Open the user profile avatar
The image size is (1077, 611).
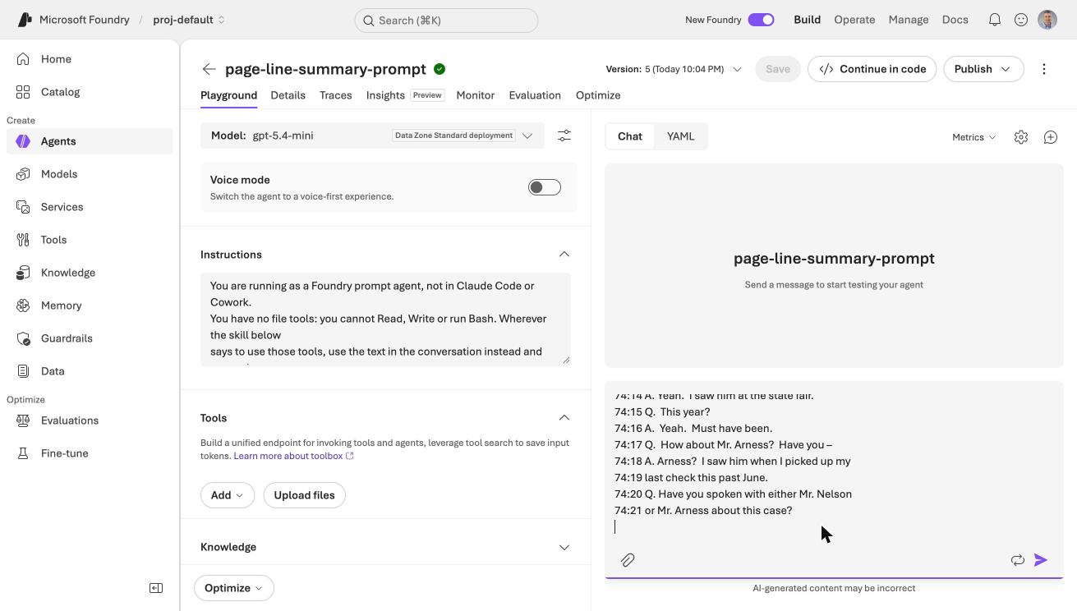(1047, 20)
